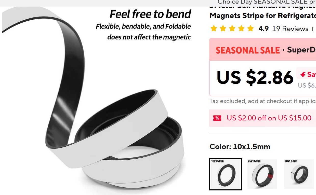Select the 25x1.5mm size option
Viewport: 316px width, 195px height.
point(262,174)
